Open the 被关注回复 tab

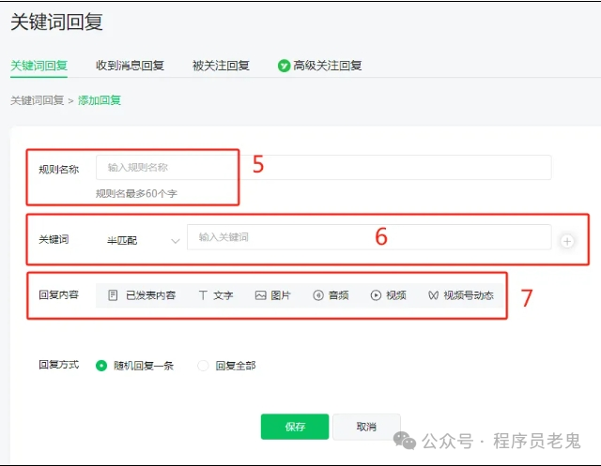click(x=221, y=66)
